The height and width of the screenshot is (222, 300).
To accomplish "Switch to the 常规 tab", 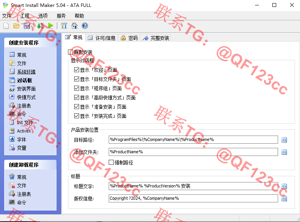I will coord(74,37).
